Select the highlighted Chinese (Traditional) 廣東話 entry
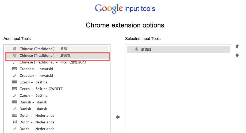This screenshot has width=246, height=133. pos(45,55)
